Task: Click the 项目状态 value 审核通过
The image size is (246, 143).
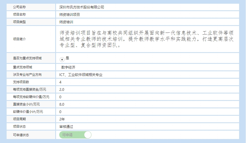Action: coord(66,127)
